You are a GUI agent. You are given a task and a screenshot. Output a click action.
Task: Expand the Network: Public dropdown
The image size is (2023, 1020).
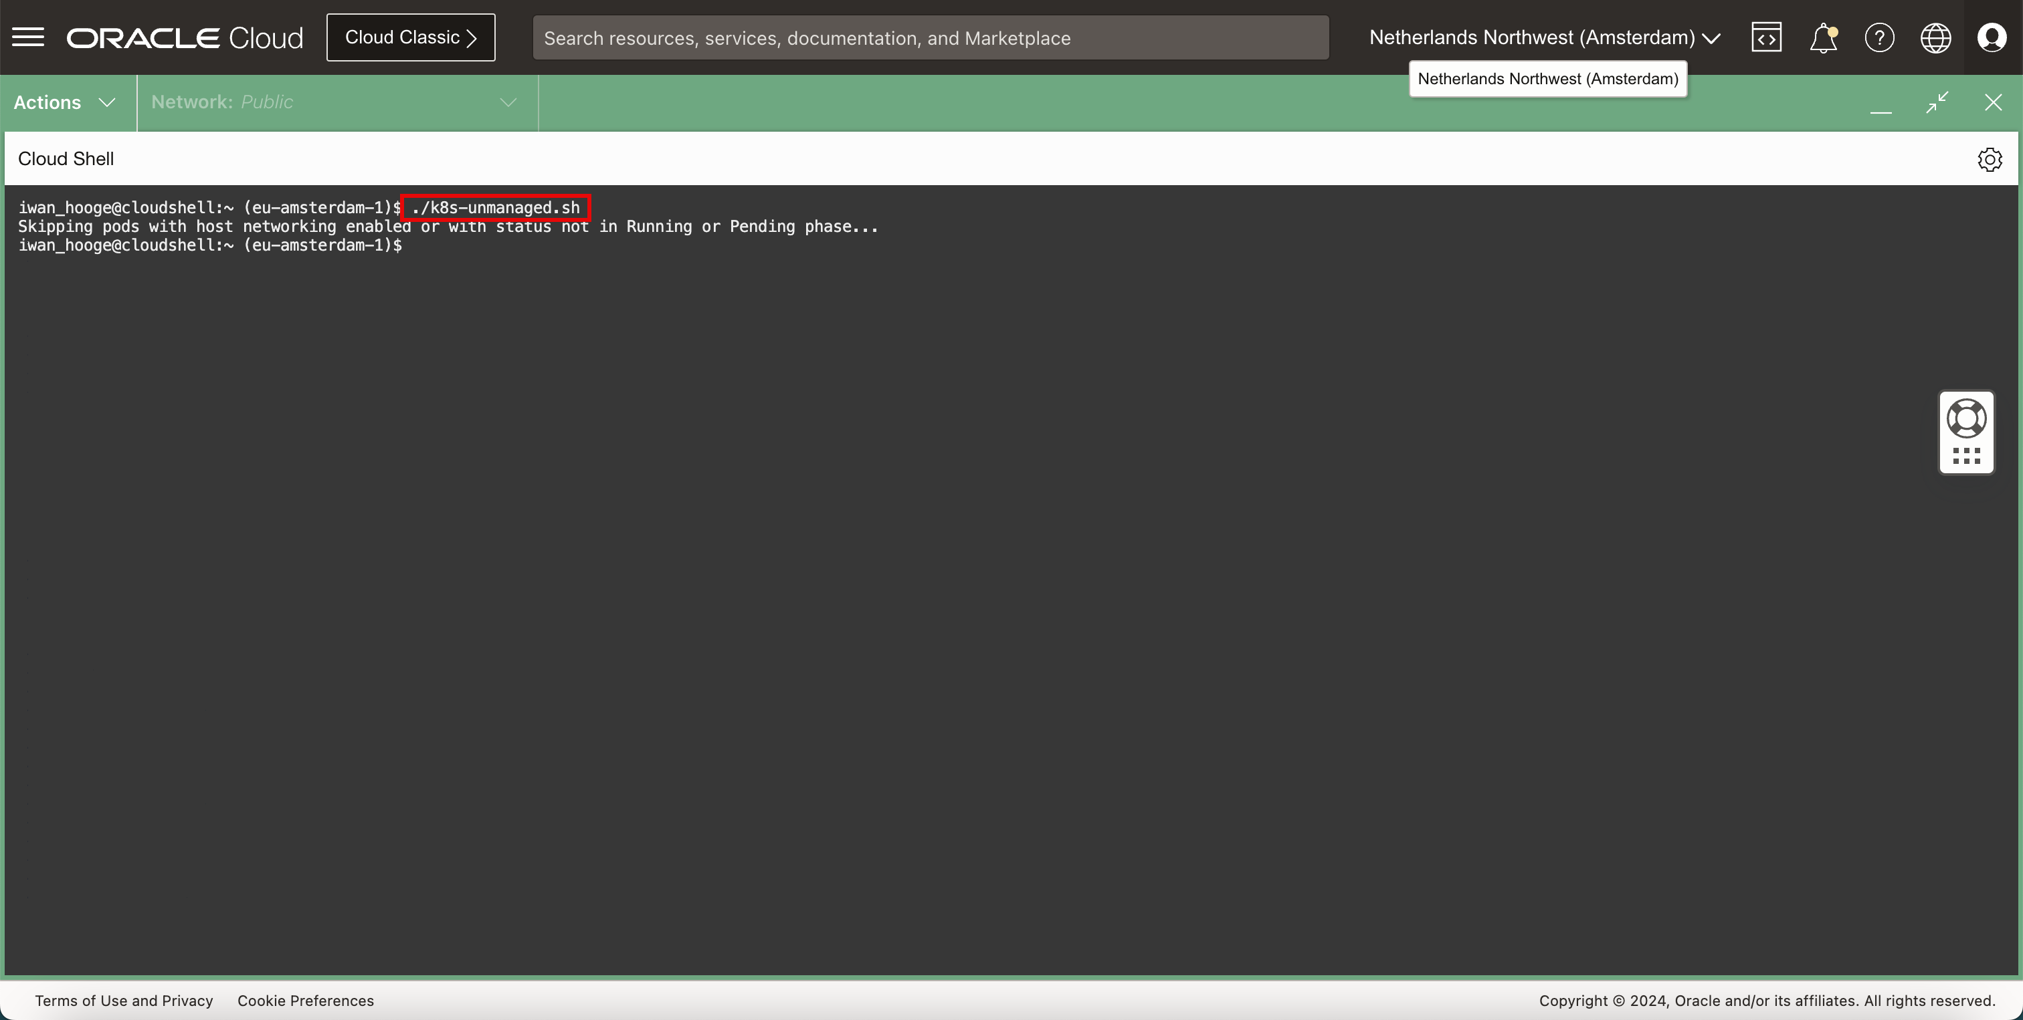coord(335,103)
